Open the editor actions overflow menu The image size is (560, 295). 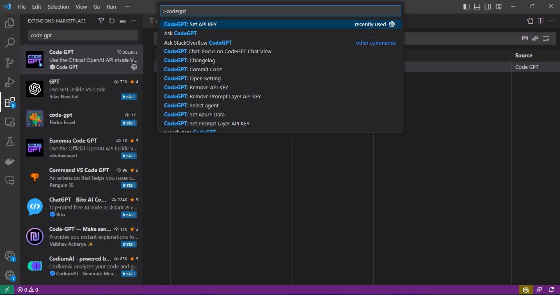551,20
